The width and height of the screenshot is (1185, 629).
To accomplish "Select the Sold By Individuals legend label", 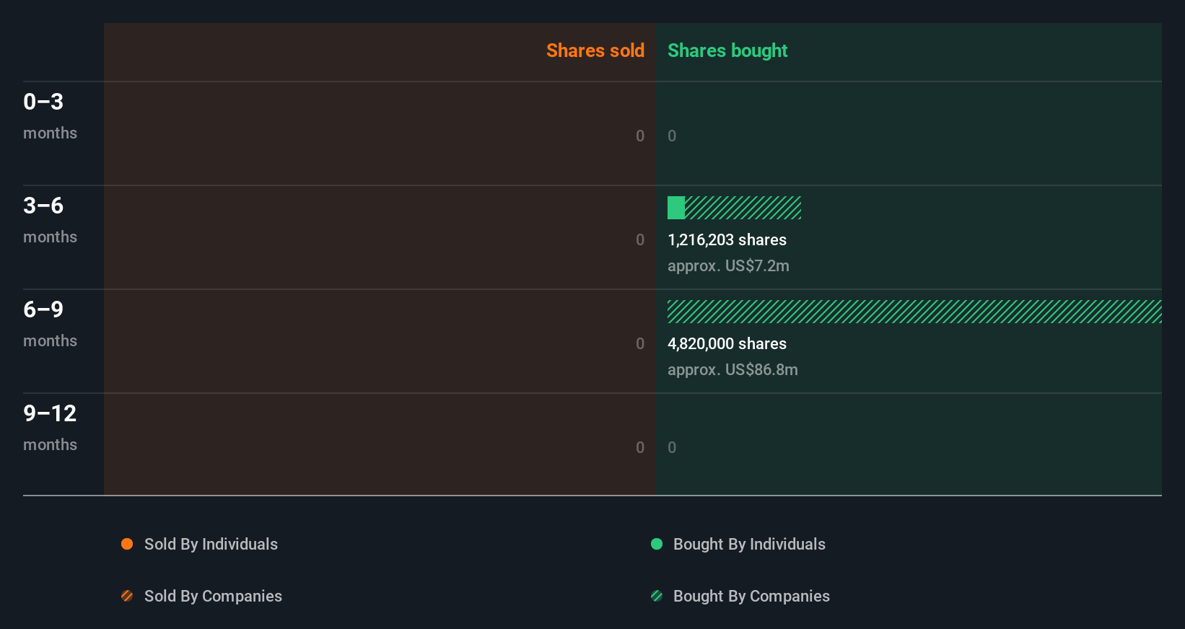I will click(x=211, y=544).
